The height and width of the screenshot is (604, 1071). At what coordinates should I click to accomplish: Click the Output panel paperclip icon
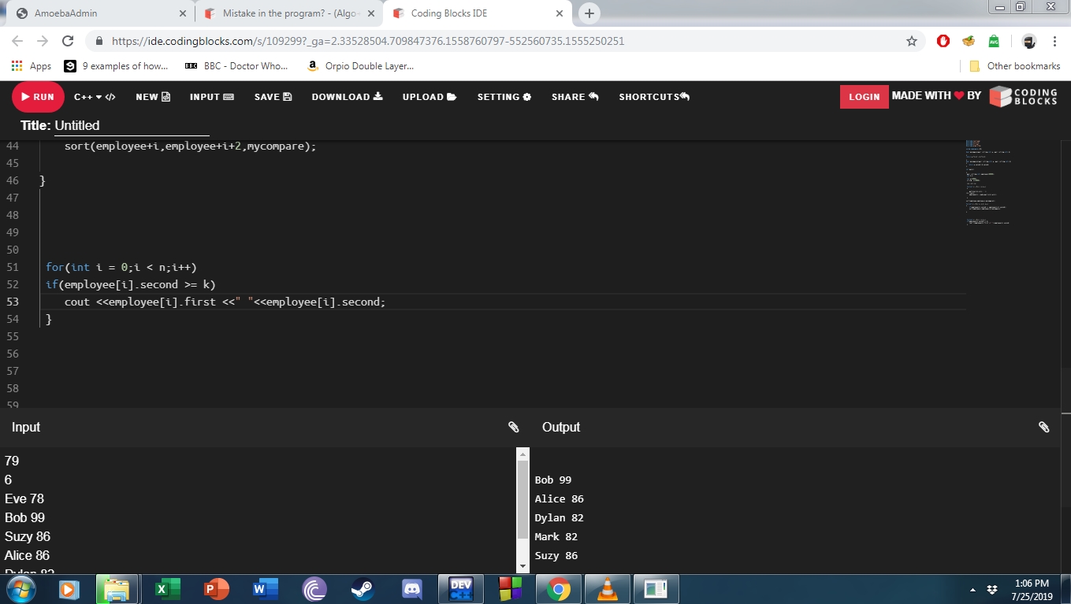1044,427
